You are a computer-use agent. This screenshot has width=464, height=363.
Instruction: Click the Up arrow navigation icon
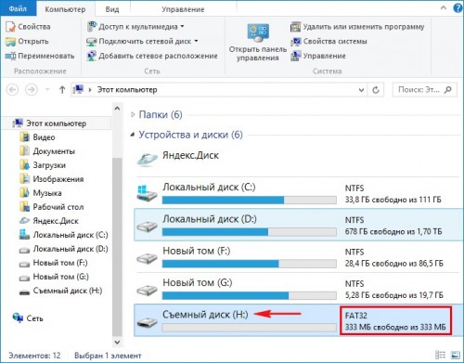click(x=62, y=90)
